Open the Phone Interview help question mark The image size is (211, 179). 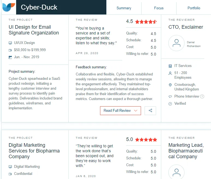tap(202, 96)
